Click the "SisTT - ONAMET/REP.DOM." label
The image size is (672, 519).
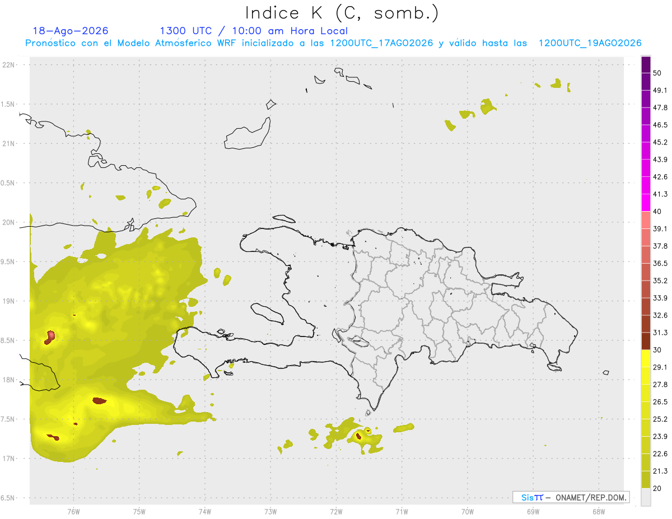pyautogui.click(x=571, y=497)
